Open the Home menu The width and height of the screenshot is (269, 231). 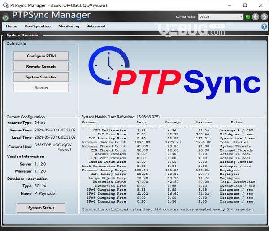pos(12,26)
